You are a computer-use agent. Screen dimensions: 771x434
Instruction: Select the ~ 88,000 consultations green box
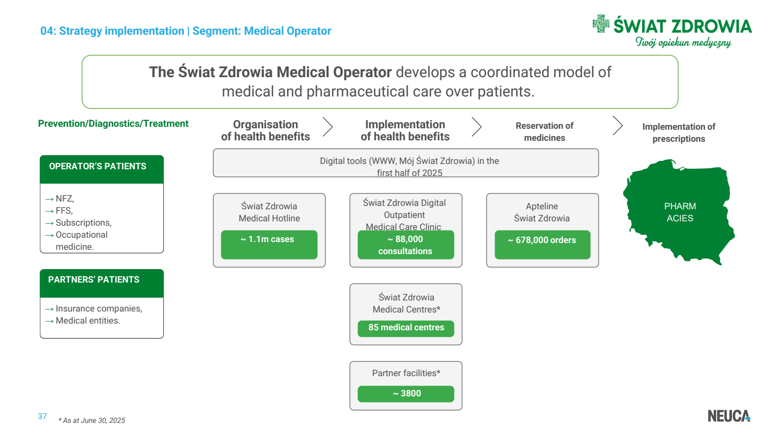(x=406, y=244)
